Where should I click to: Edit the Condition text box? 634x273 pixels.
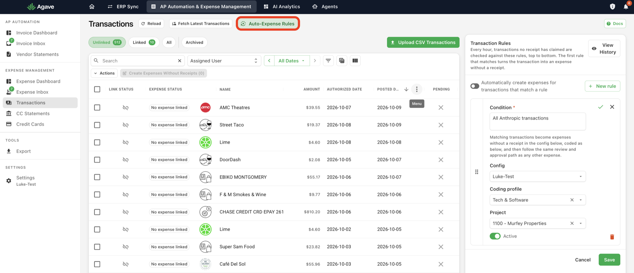point(538,121)
